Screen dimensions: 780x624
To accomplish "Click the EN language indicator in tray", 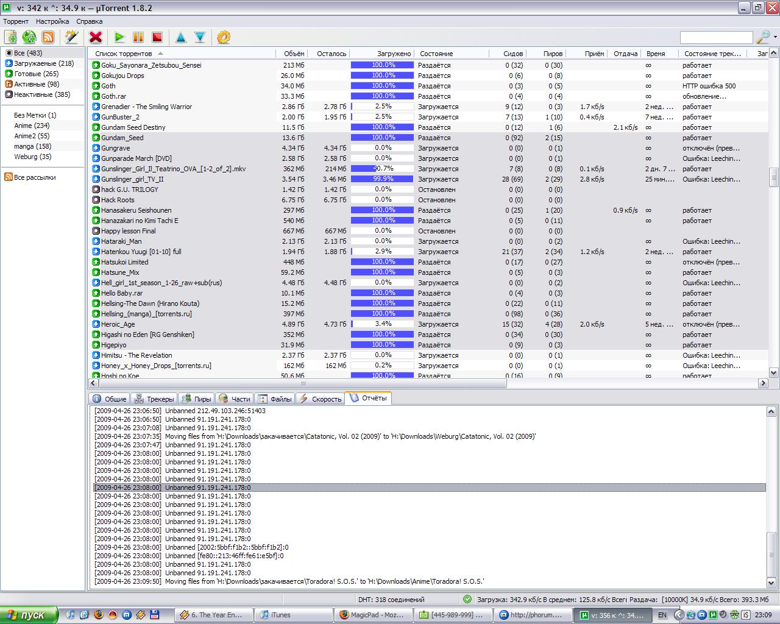I will [x=662, y=615].
